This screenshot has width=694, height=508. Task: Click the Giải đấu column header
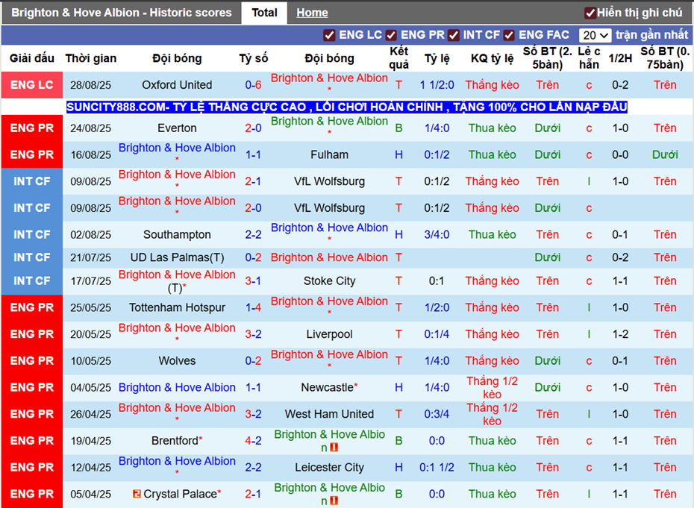32,58
